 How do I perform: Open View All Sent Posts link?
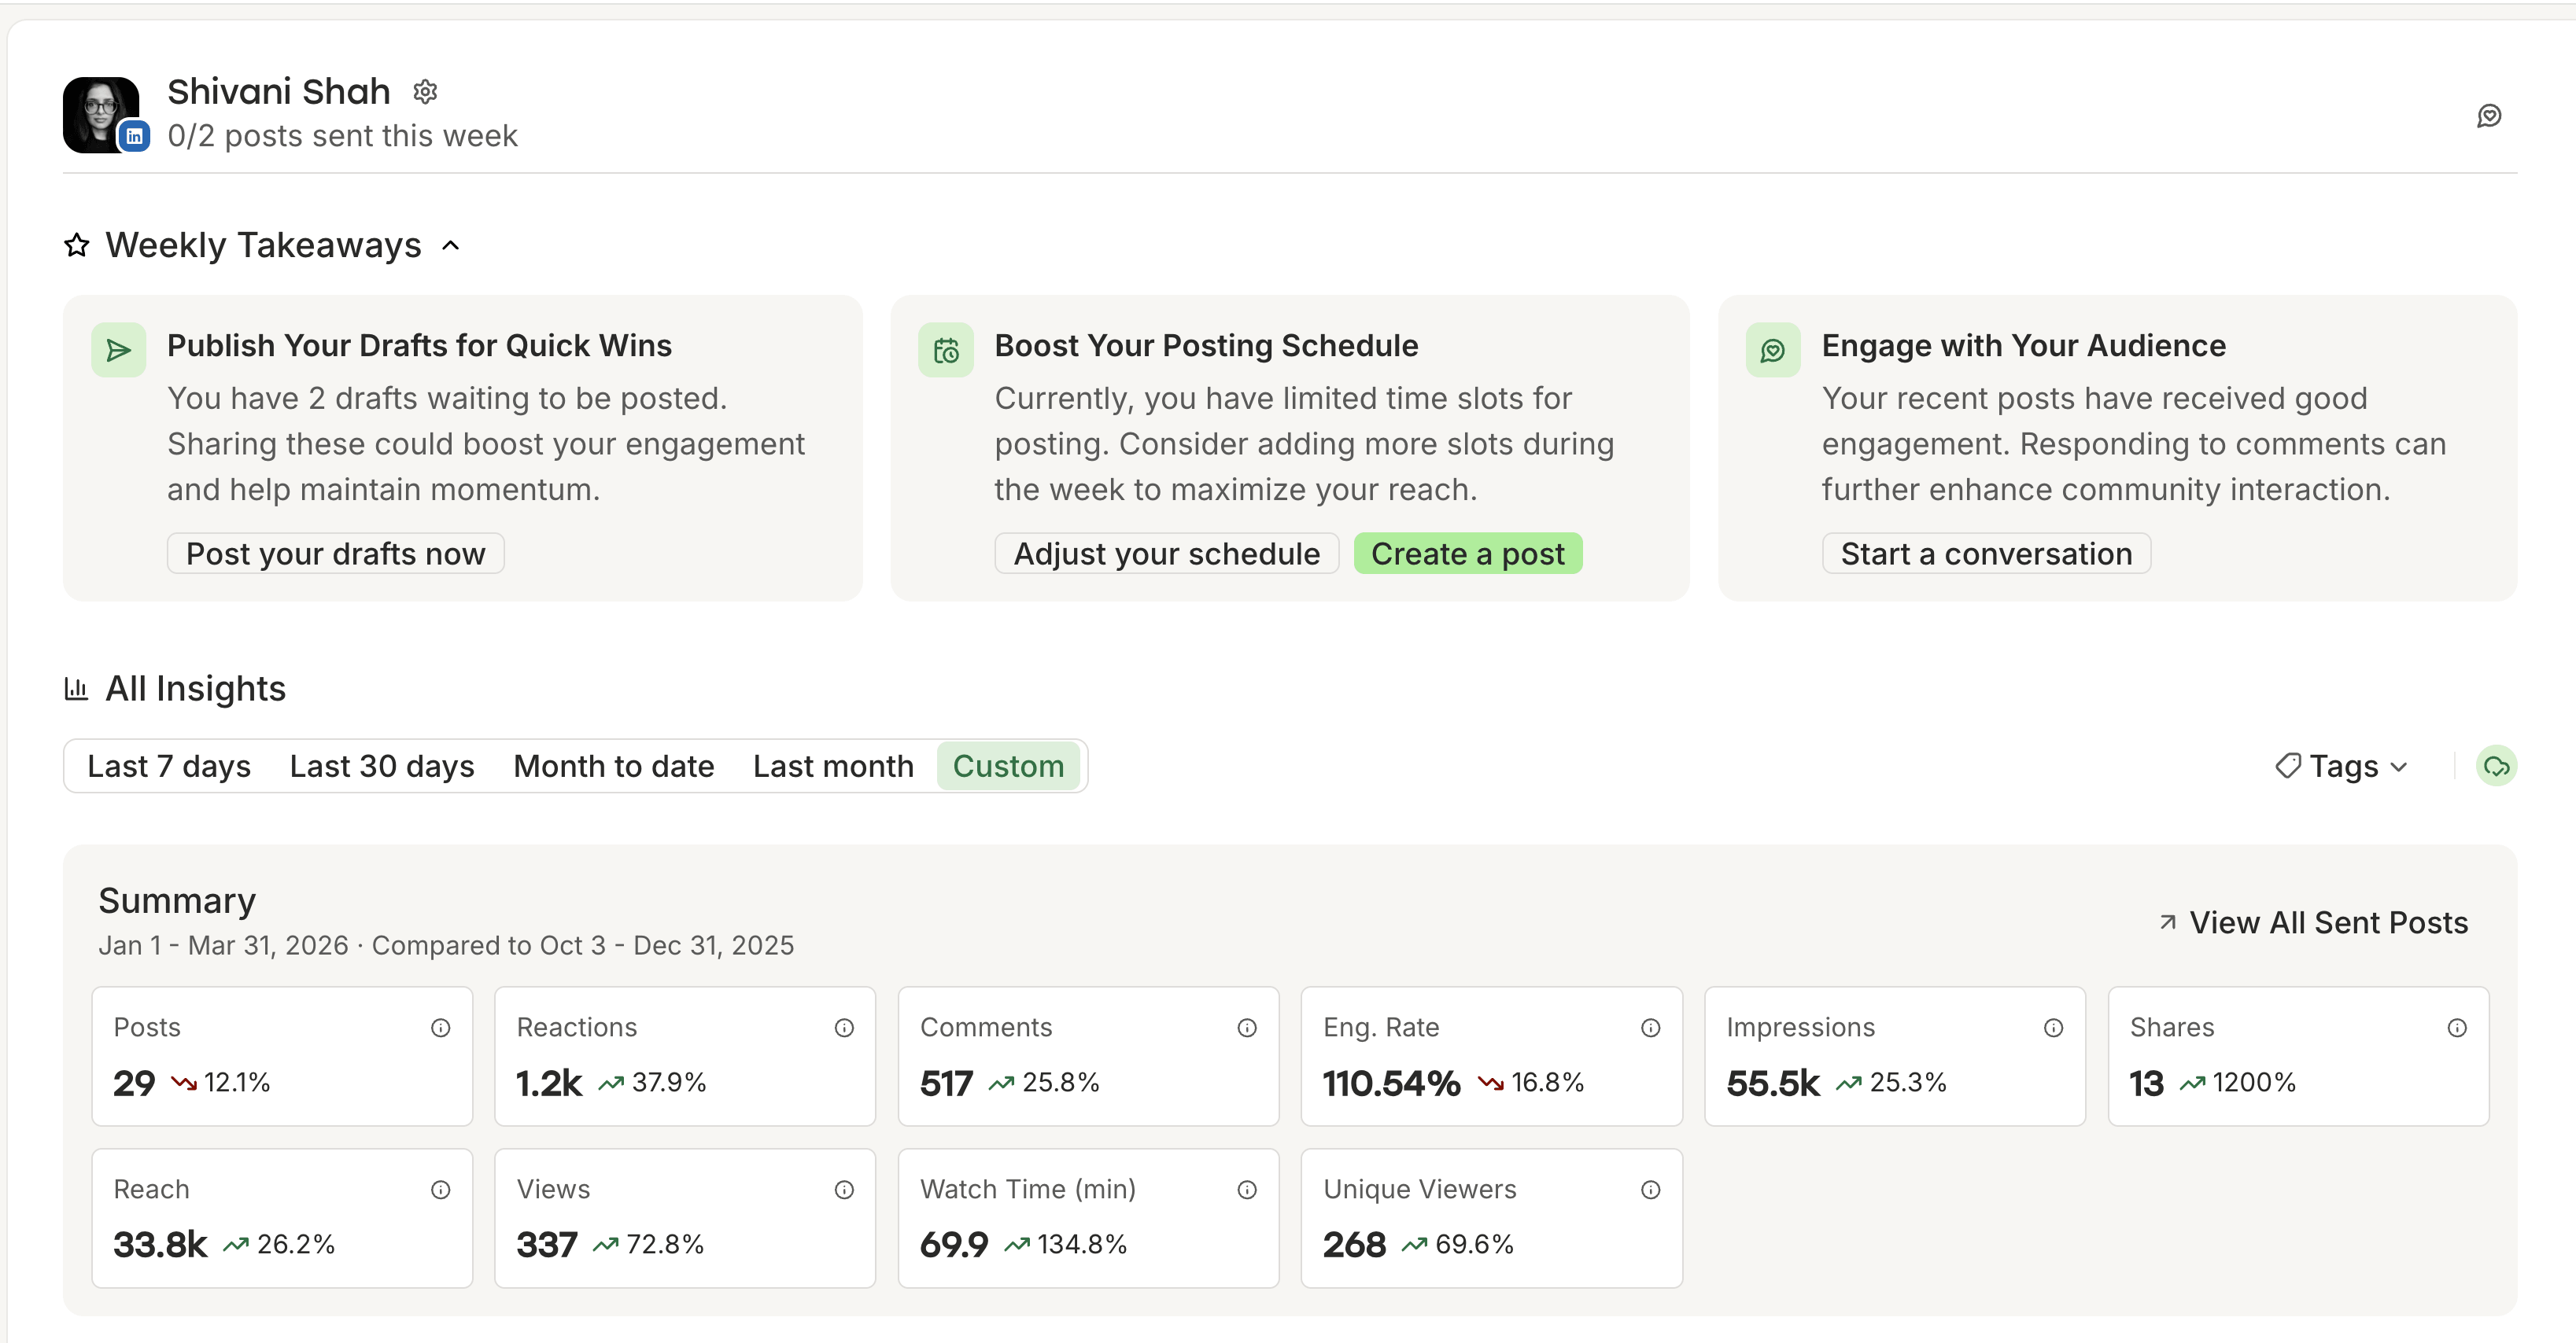coord(2313,922)
